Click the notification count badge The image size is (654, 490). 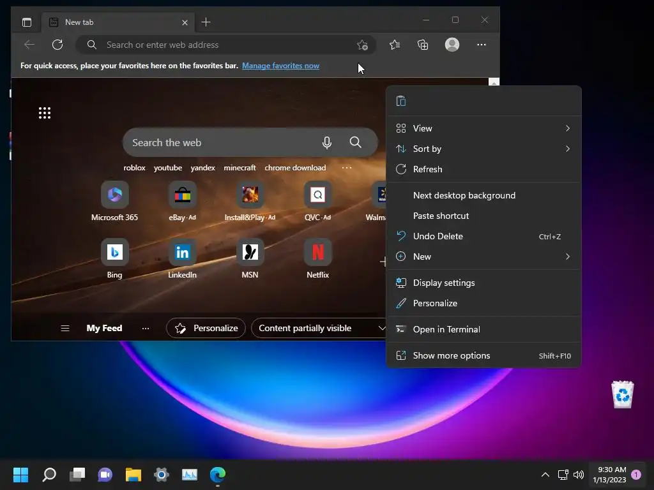(x=636, y=475)
